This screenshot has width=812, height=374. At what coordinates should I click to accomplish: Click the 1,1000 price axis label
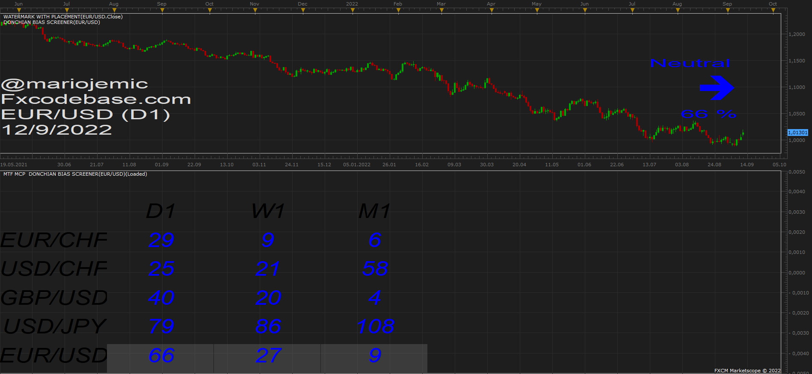pos(797,87)
